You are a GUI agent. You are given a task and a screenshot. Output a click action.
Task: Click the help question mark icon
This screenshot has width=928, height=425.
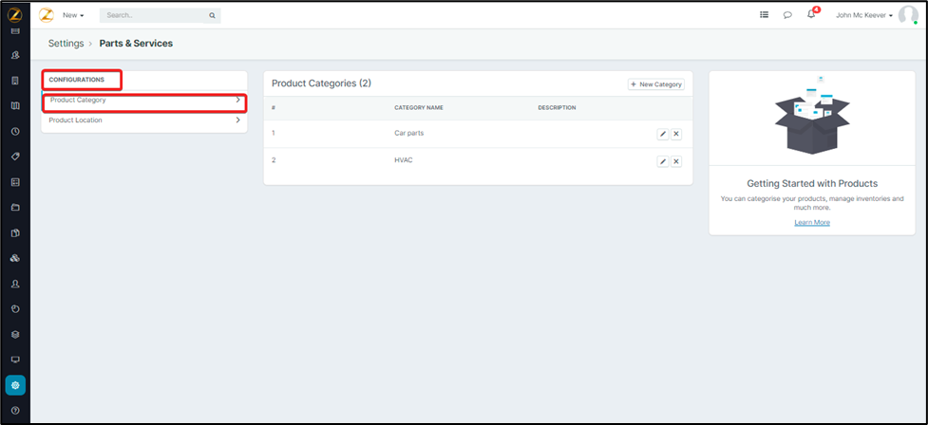tap(15, 411)
